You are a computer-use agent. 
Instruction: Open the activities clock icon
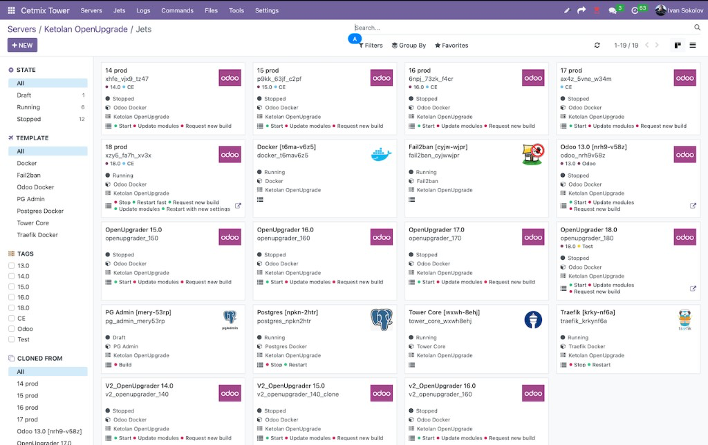[x=635, y=10]
